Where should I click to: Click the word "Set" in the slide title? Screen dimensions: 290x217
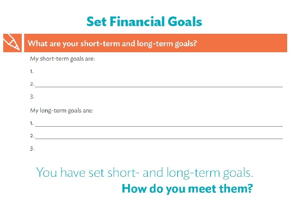[97, 21]
